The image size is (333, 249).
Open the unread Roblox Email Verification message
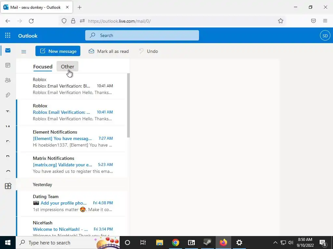(x=73, y=112)
